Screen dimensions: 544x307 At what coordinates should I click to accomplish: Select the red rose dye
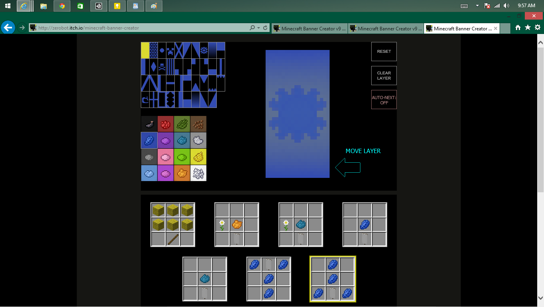(165, 124)
